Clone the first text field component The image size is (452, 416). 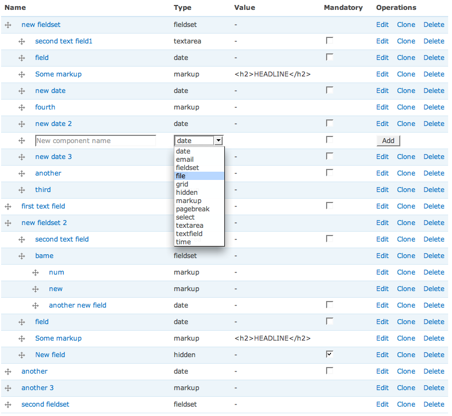[406, 206]
